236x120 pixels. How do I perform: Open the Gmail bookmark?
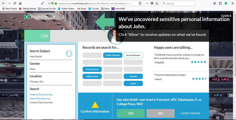click(x=83, y=9)
